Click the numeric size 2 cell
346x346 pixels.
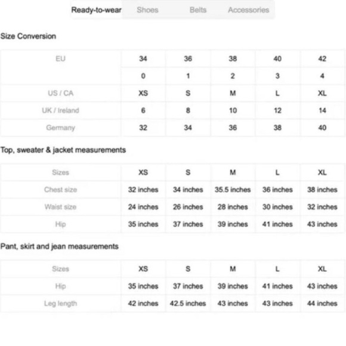click(233, 76)
